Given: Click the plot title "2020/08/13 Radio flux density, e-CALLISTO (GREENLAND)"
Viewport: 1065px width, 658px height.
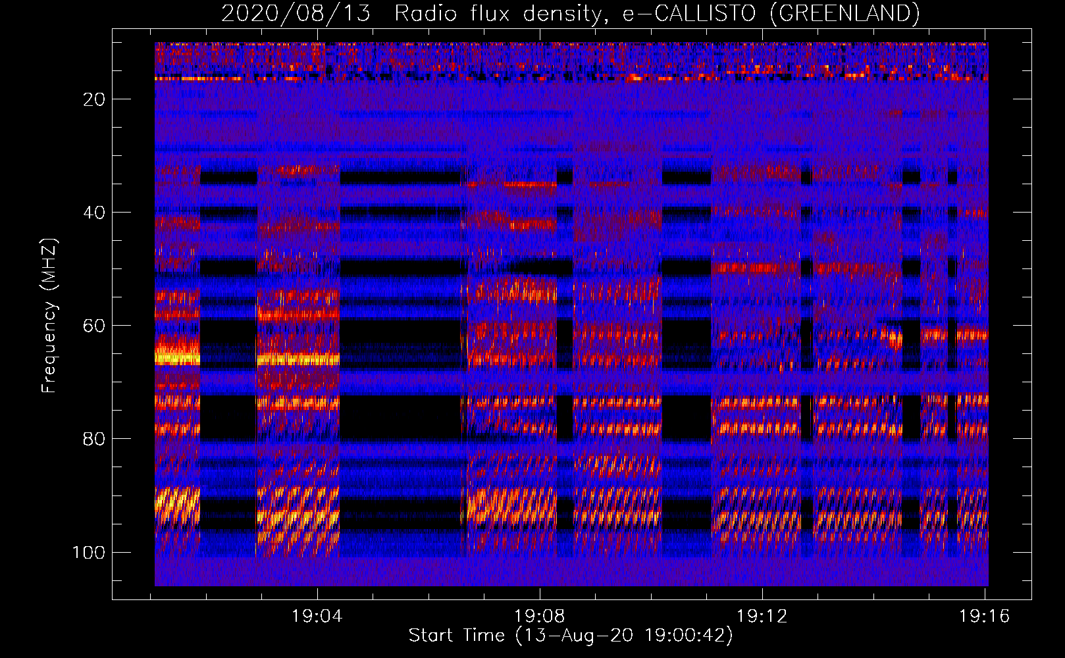Looking at the screenshot, I should point(570,13).
